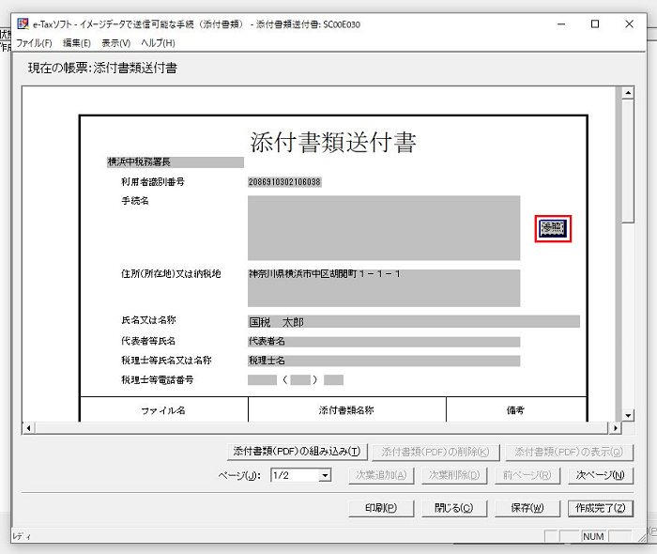Click the disabled 添付書類(PDF)の削除(K) button
Viewport: 657px width, 554px height.
pos(435,452)
